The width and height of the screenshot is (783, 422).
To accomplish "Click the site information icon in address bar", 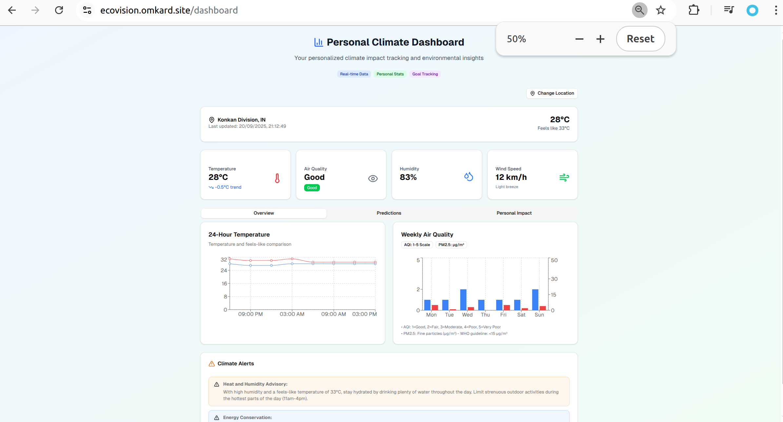I will 87,10.
